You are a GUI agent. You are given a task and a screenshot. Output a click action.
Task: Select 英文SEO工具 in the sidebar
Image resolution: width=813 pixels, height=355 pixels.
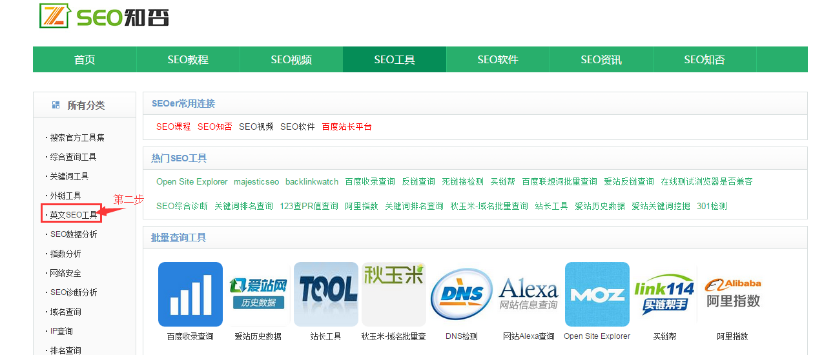tap(74, 215)
